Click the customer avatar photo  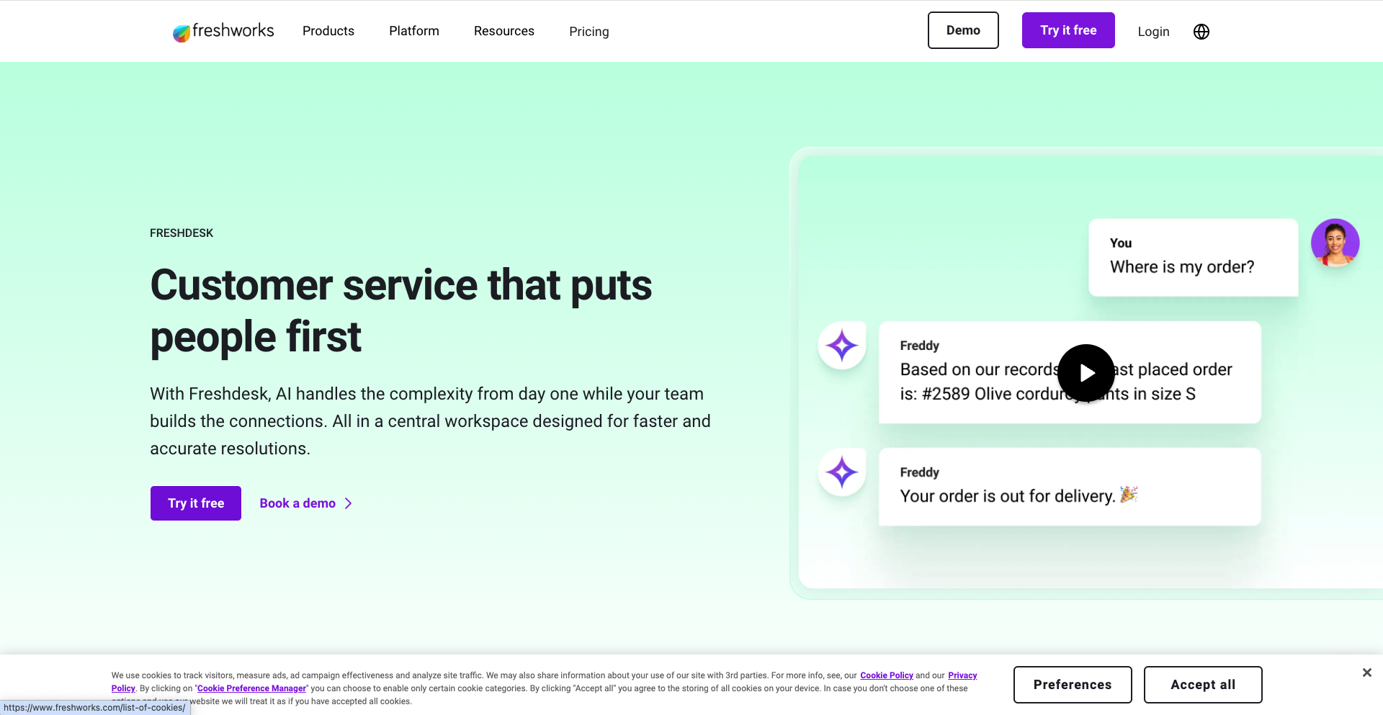click(1335, 243)
